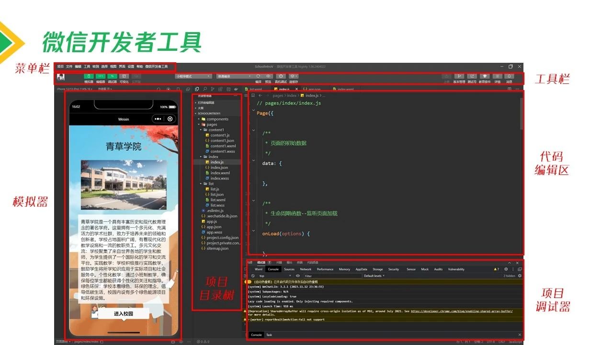Open the 小程序模式 mode dropdown
613x345 pixels.
click(x=193, y=76)
